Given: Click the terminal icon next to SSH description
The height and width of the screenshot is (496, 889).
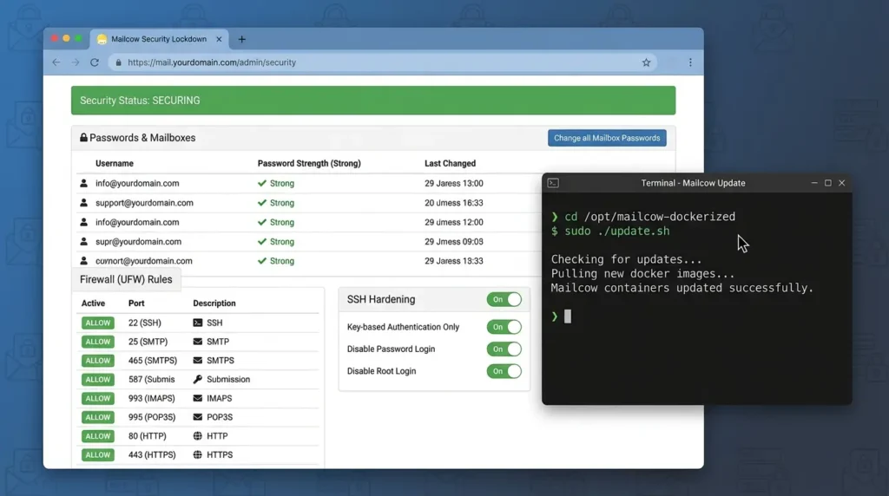Looking at the screenshot, I should click(x=197, y=323).
